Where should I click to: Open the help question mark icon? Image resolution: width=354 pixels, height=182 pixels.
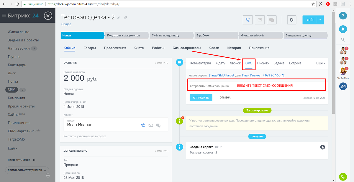[x=343, y=16]
